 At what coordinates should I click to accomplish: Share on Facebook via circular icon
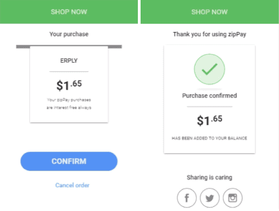point(187,198)
